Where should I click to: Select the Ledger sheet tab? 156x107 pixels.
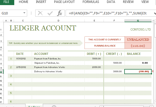[34, 106]
